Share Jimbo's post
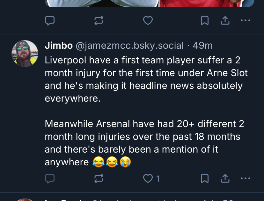264x201 pixels. pyautogui.click(x=225, y=179)
